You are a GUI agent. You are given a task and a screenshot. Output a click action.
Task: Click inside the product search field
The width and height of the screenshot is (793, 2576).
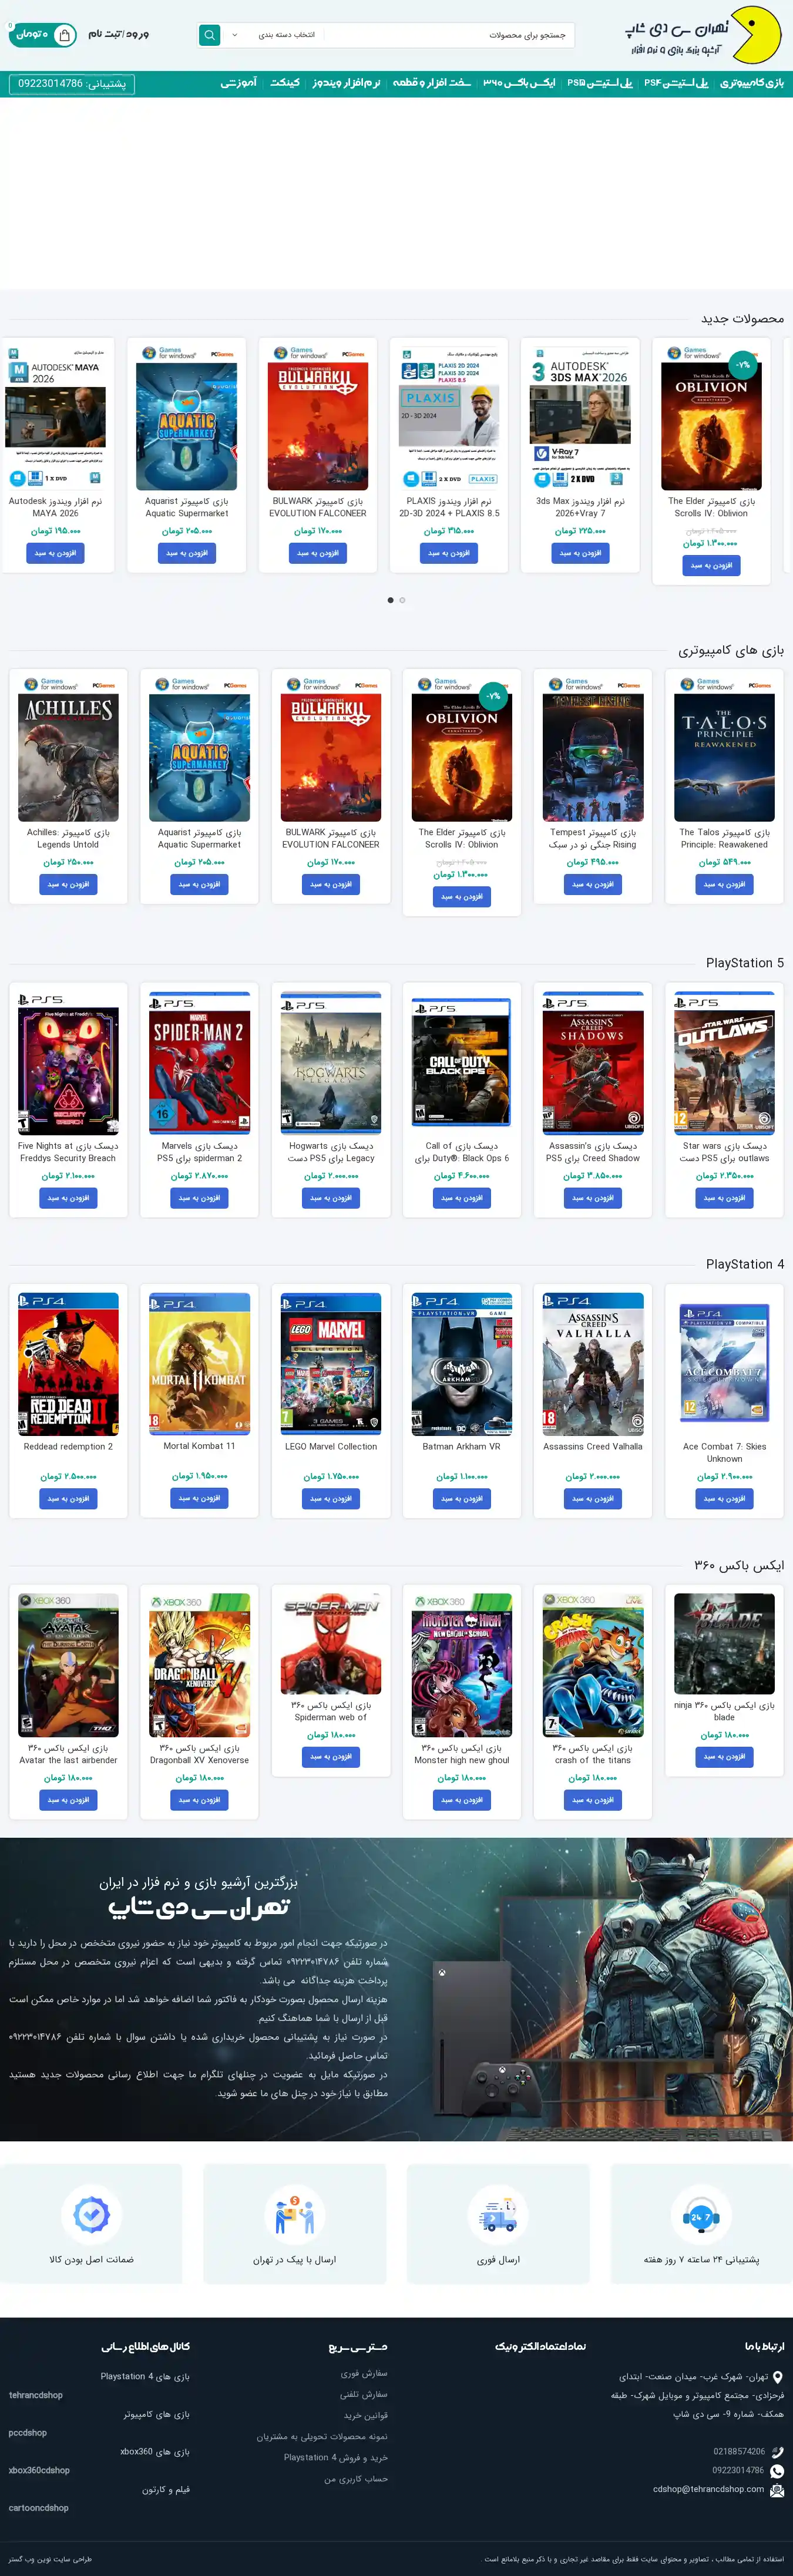[x=449, y=35]
